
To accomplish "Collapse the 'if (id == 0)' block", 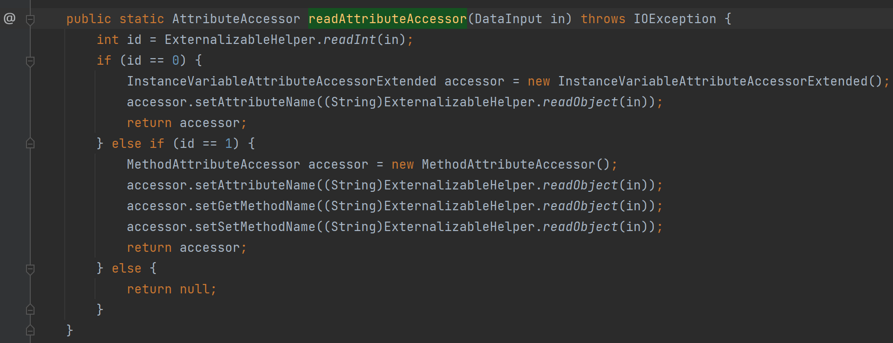I will tap(30, 61).
